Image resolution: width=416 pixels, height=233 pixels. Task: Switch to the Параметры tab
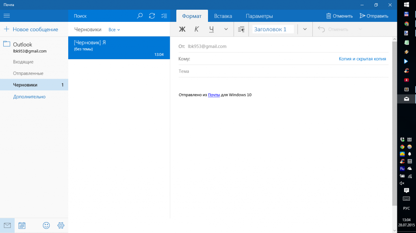tap(259, 16)
